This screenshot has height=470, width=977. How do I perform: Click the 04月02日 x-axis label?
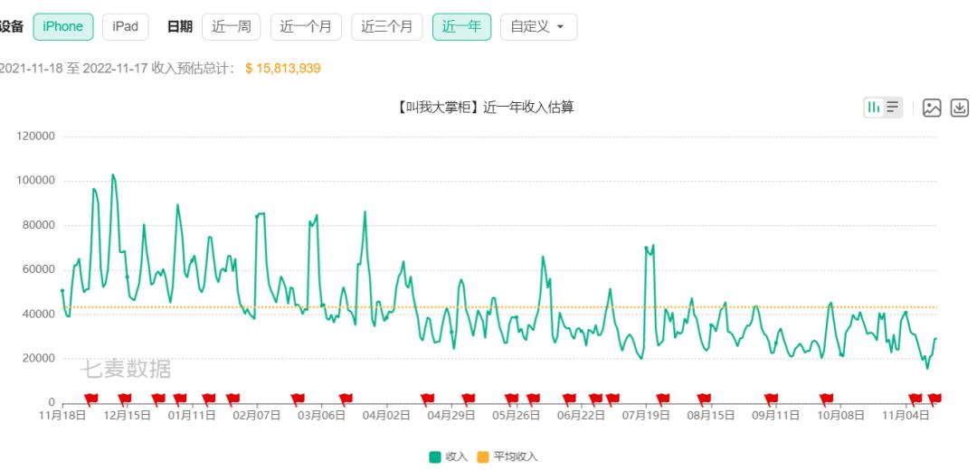pos(385,415)
